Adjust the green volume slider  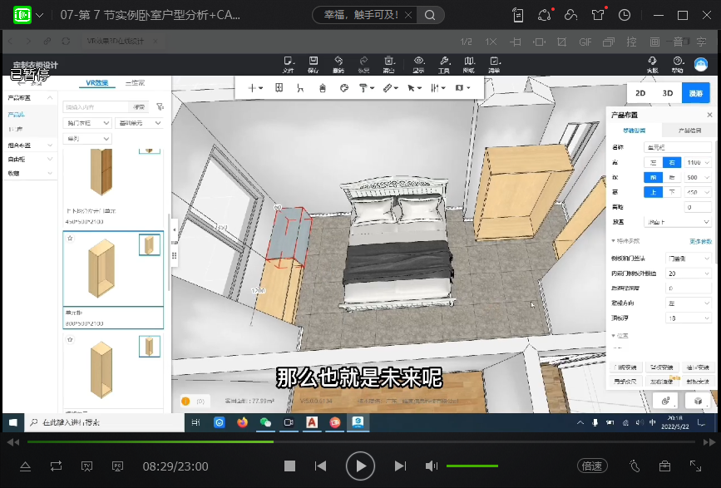[x=472, y=466]
